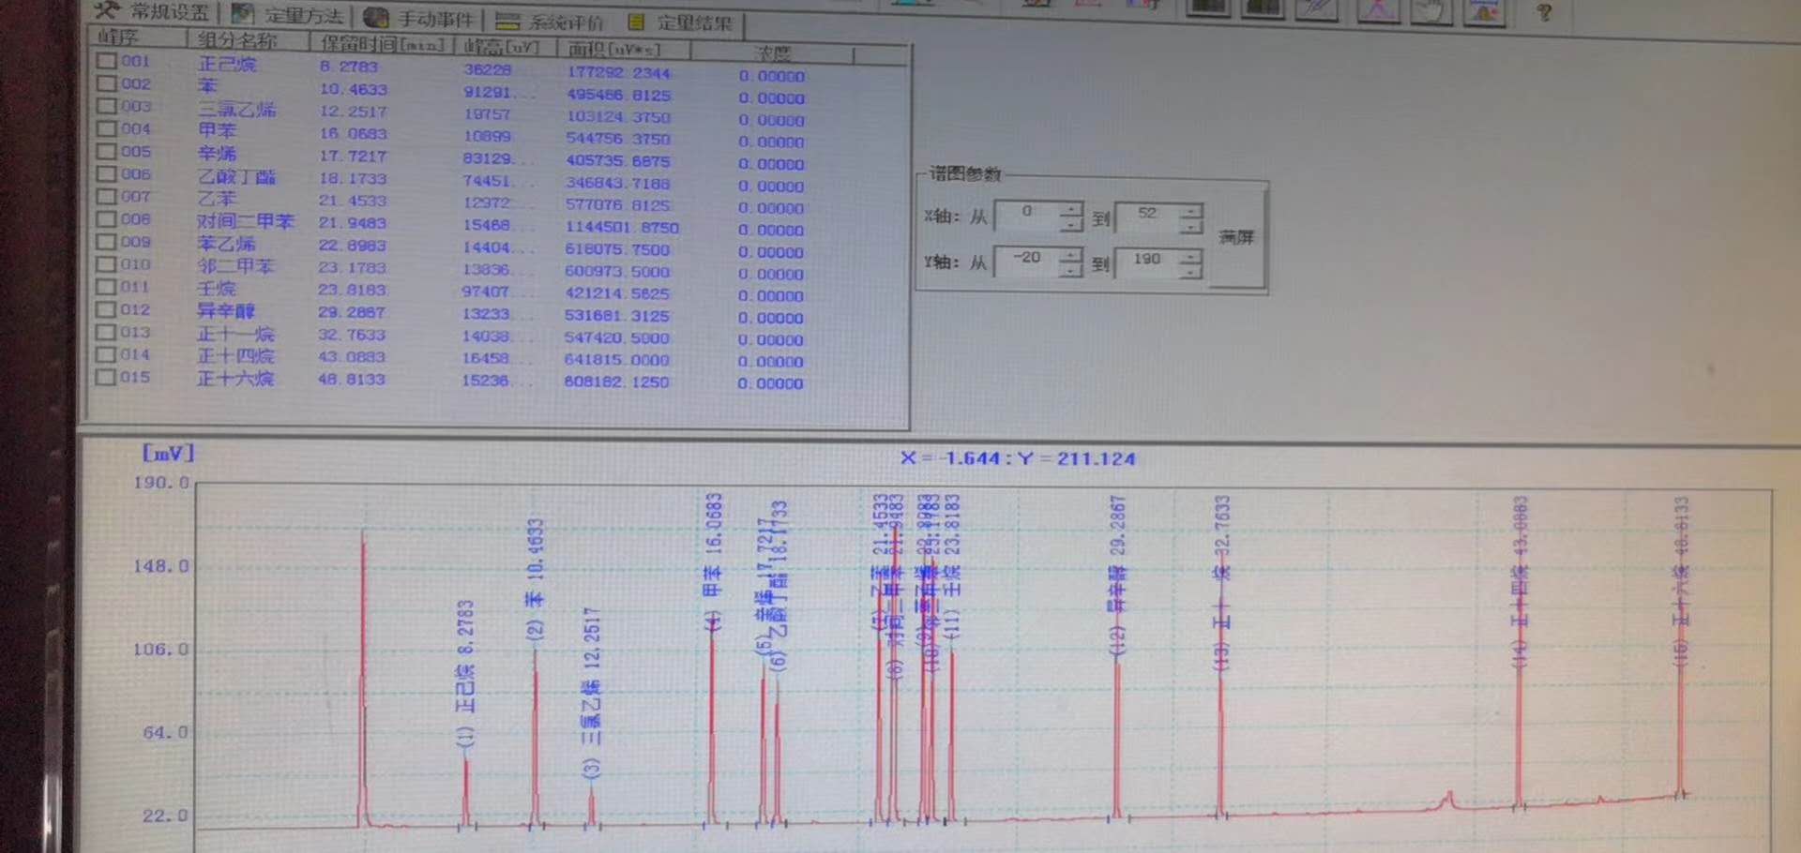
Task: Click the 定量方法 tab icon
Action: (x=242, y=14)
